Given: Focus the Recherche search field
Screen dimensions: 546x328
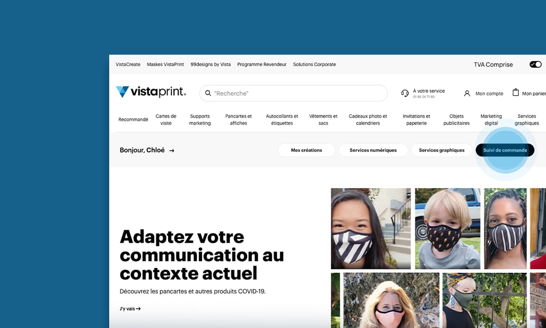Looking at the screenshot, I should pos(293,93).
